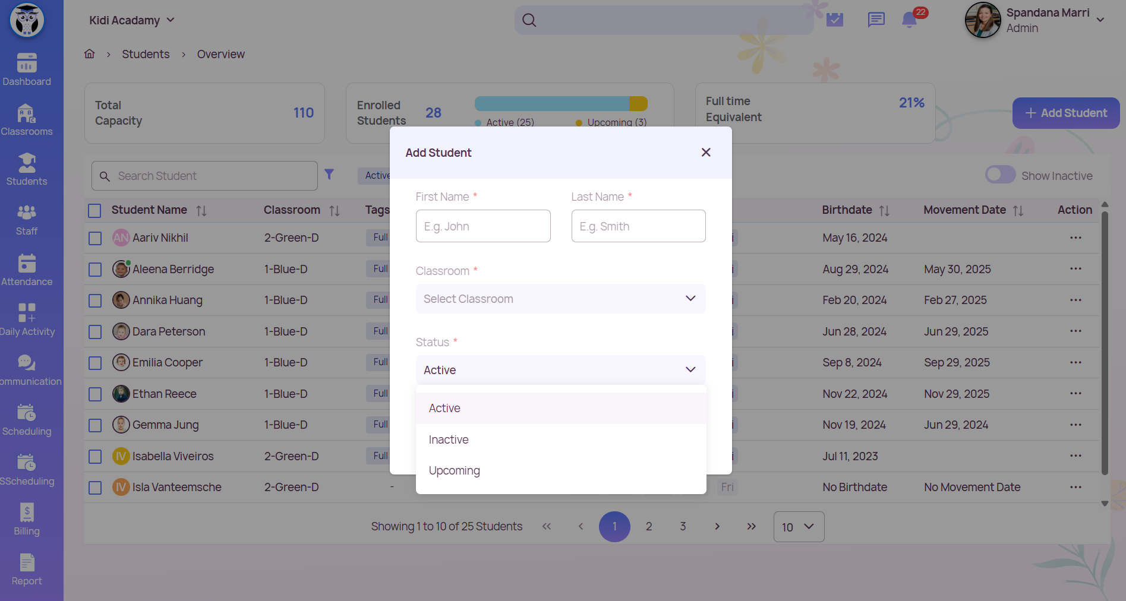This screenshot has width=1126, height=601.
Task: Tick the select-all students checkbox
Action: [95, 210]
